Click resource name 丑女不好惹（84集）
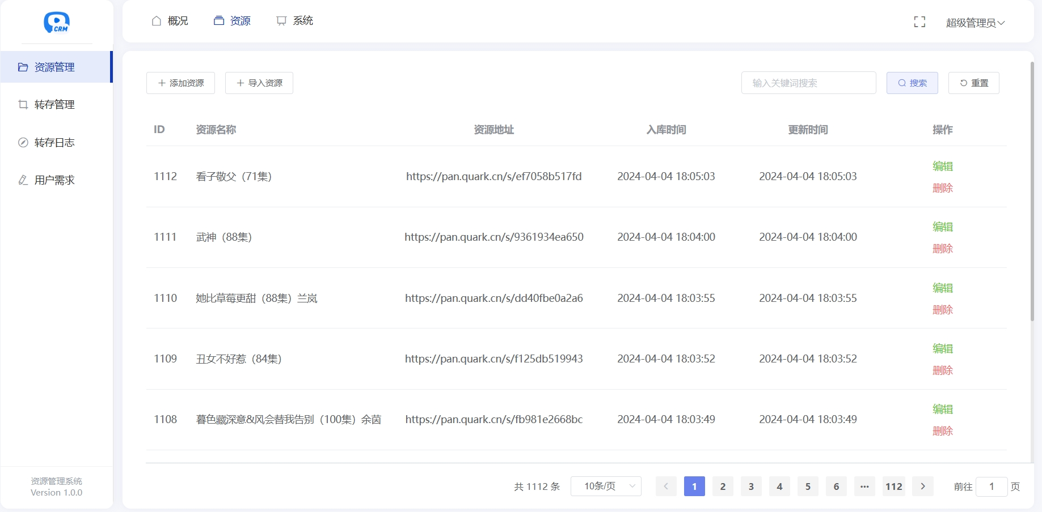This screenshot has width=1042, height=512. click(x=239, y=359)
